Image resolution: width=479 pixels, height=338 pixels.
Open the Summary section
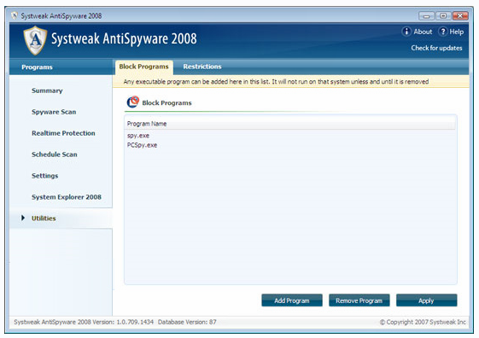47,90
